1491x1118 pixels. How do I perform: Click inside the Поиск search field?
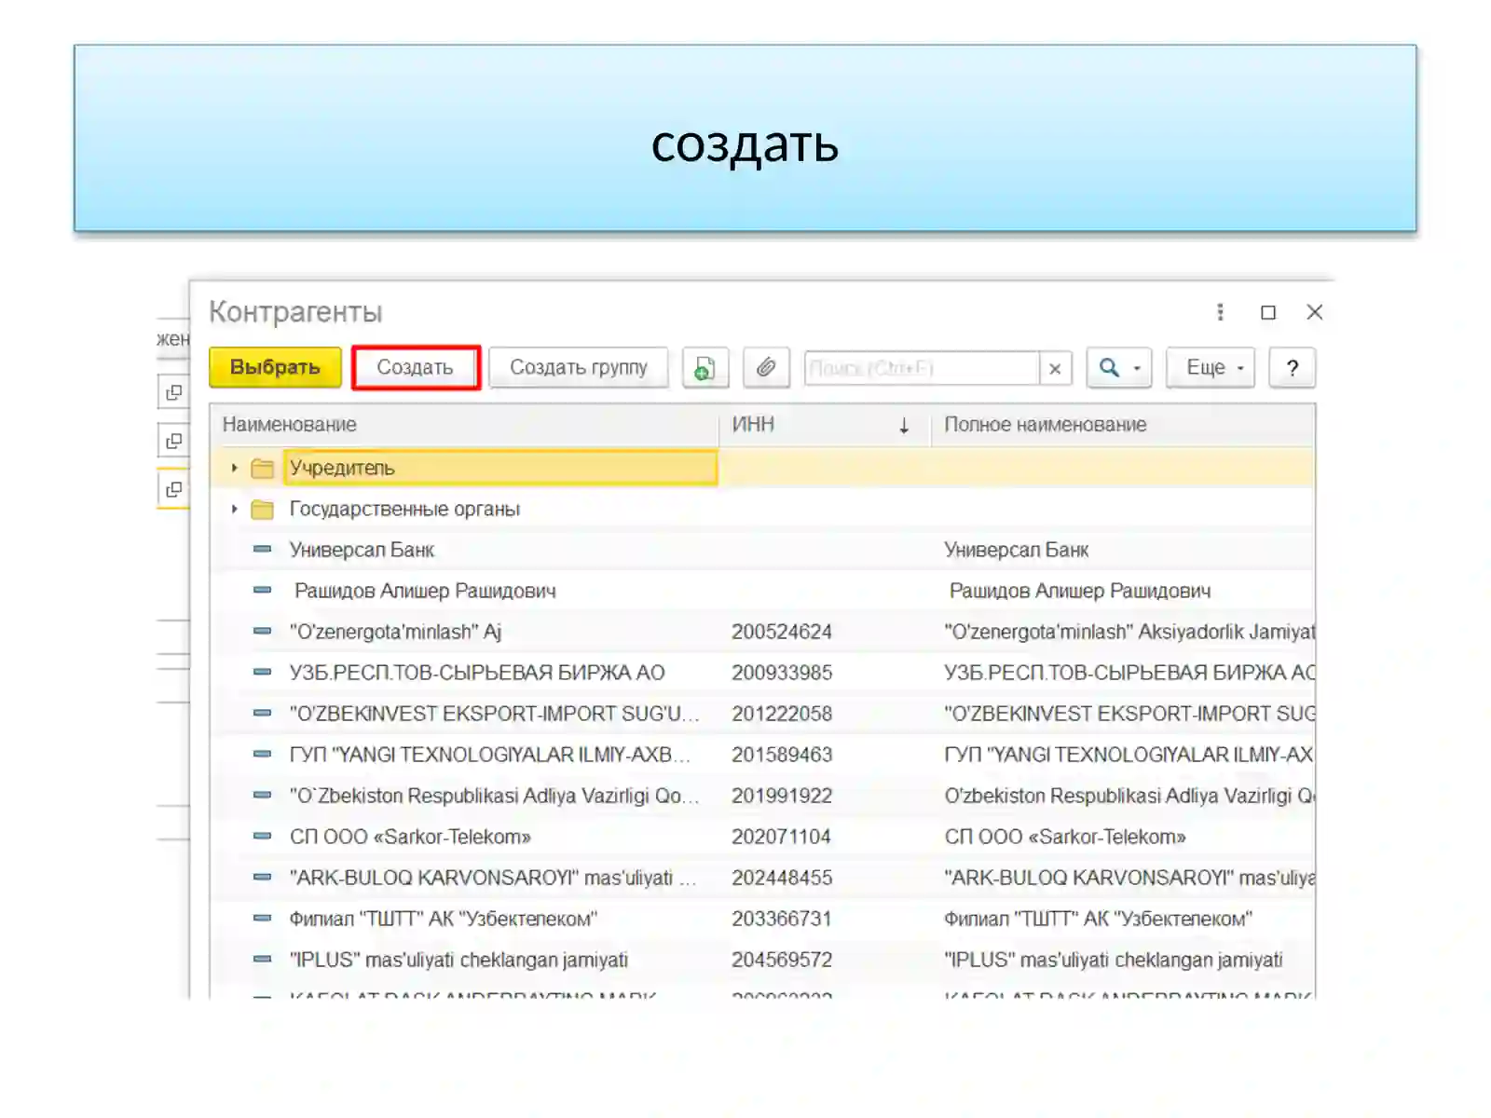[x=922, y=369]
